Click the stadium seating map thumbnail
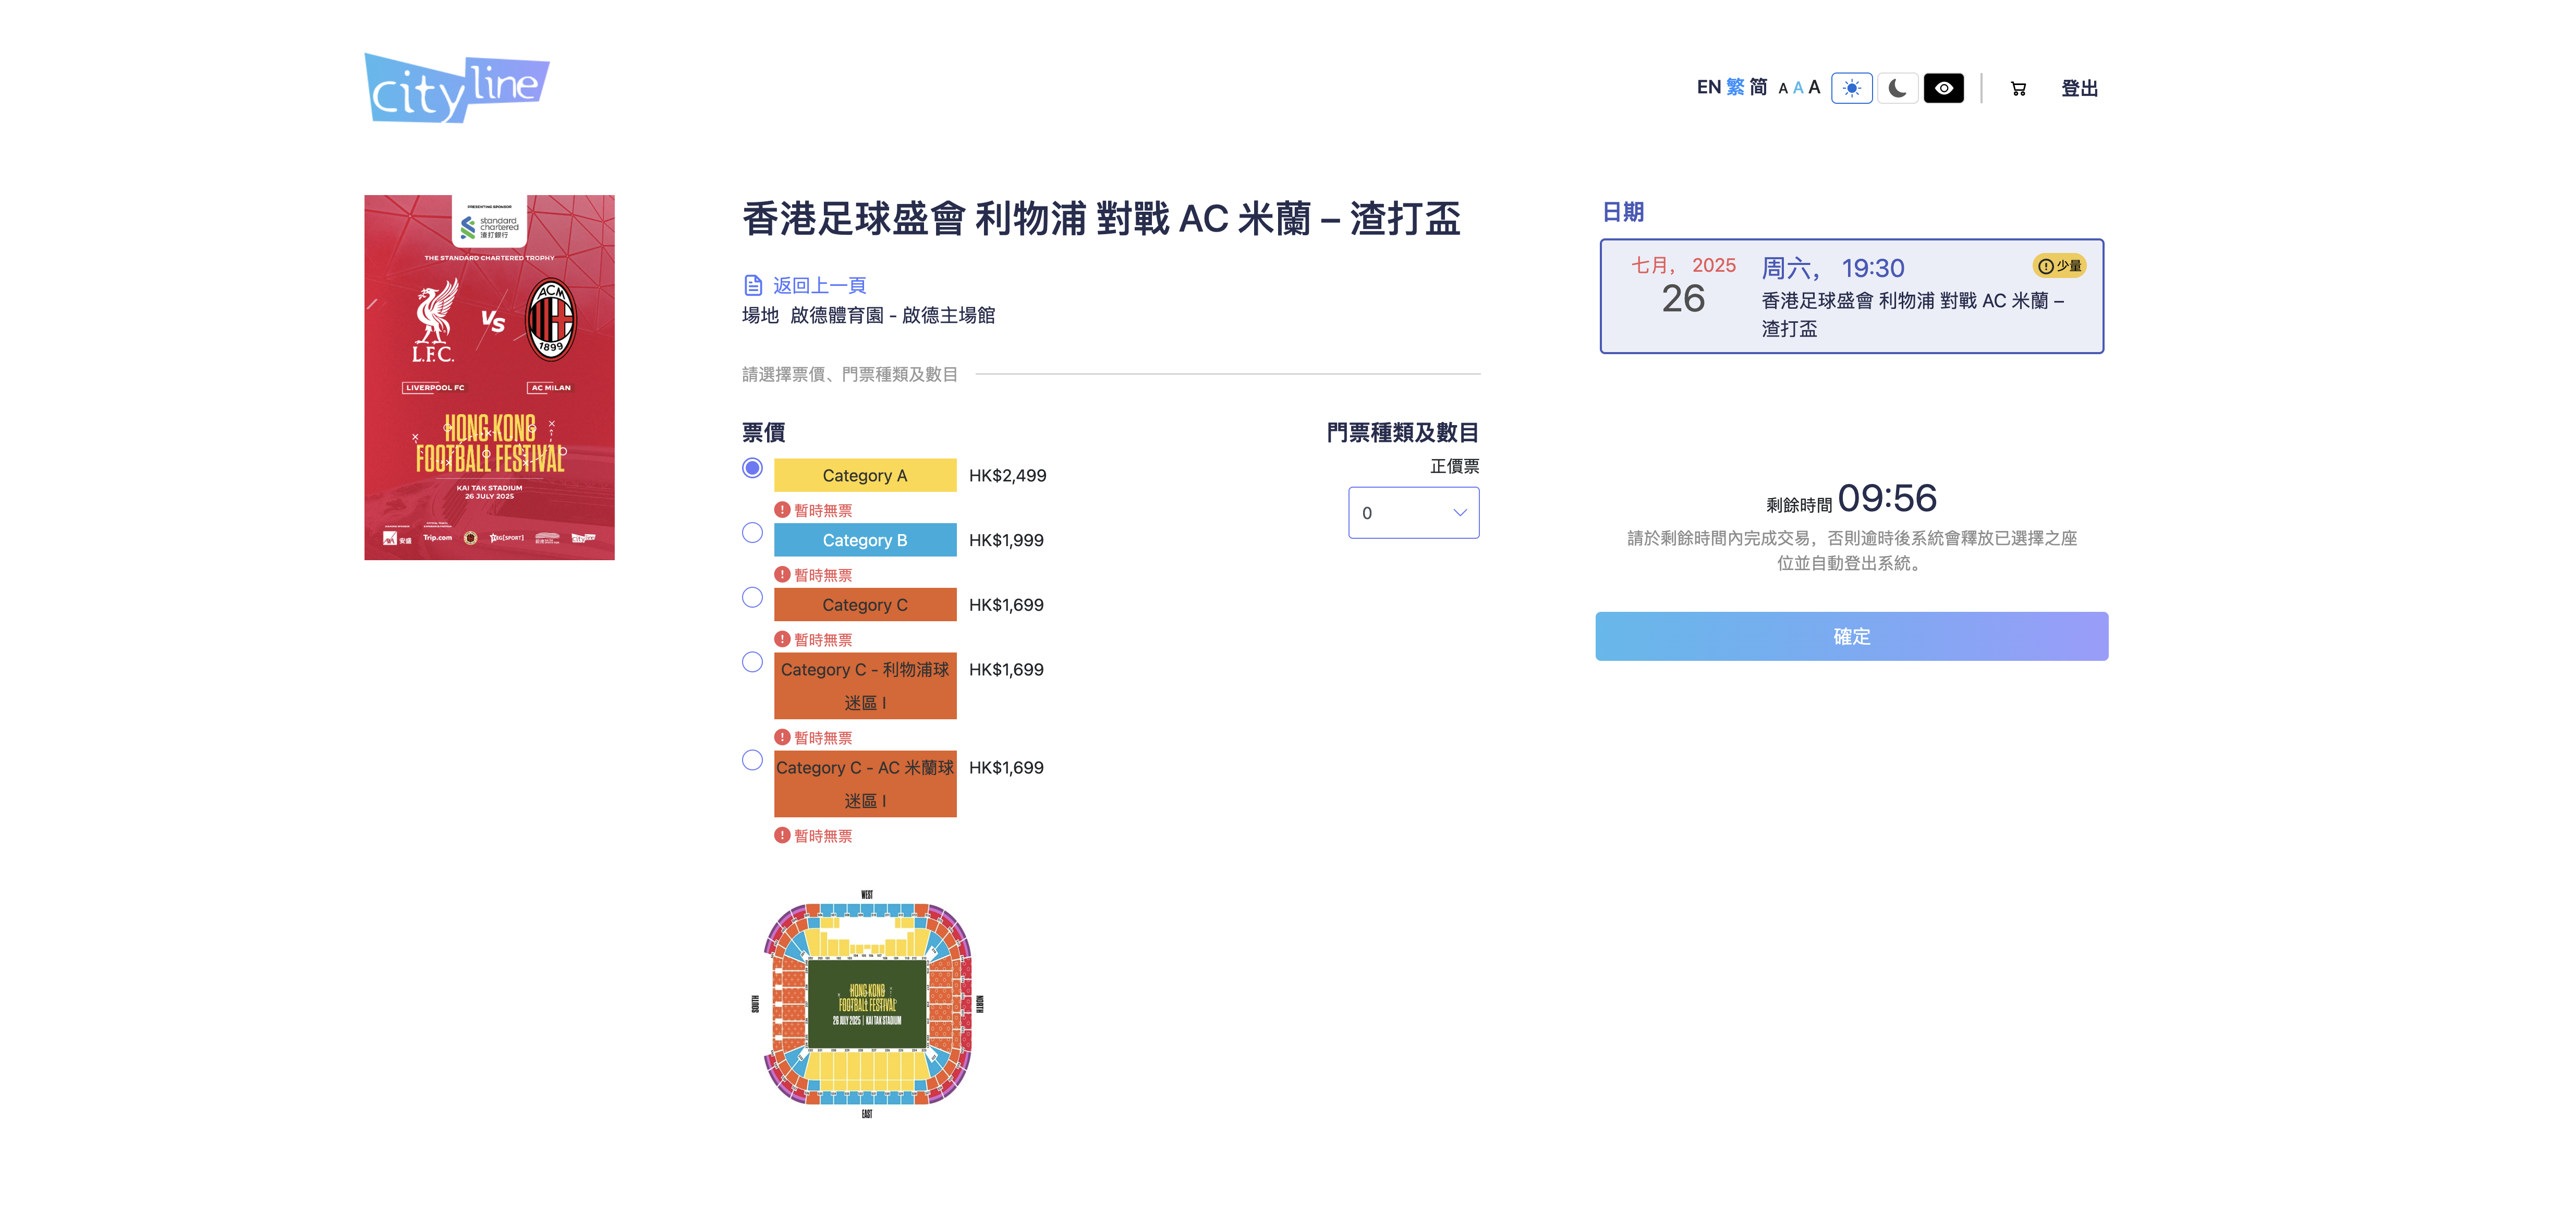This screenshot has width=2576, height=1208. pos(866,1004)
